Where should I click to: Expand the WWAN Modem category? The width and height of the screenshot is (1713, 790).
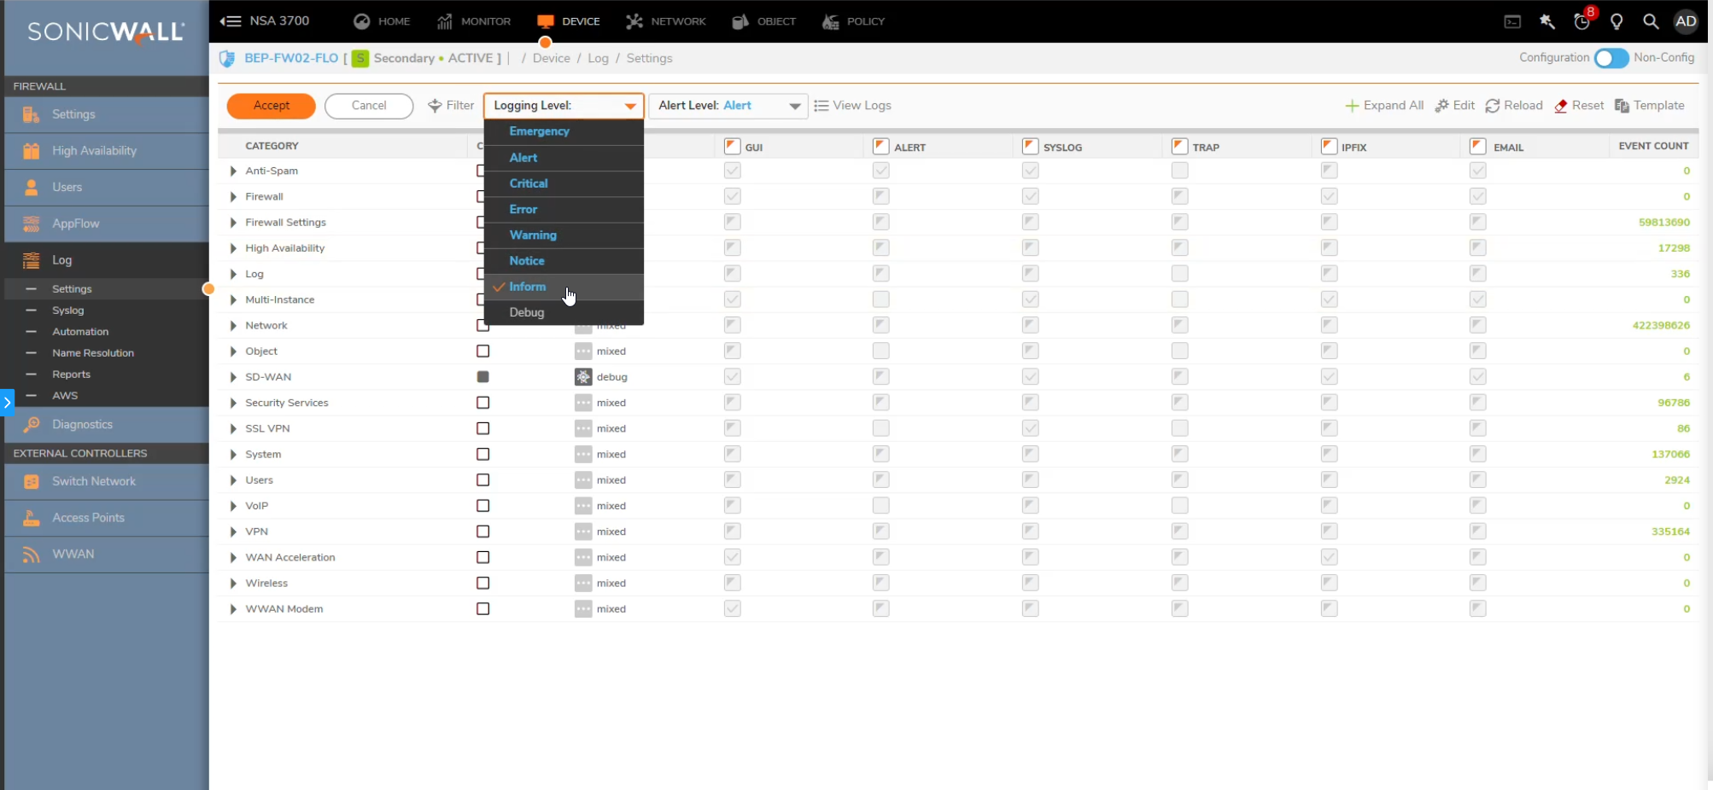pos(233,609)
